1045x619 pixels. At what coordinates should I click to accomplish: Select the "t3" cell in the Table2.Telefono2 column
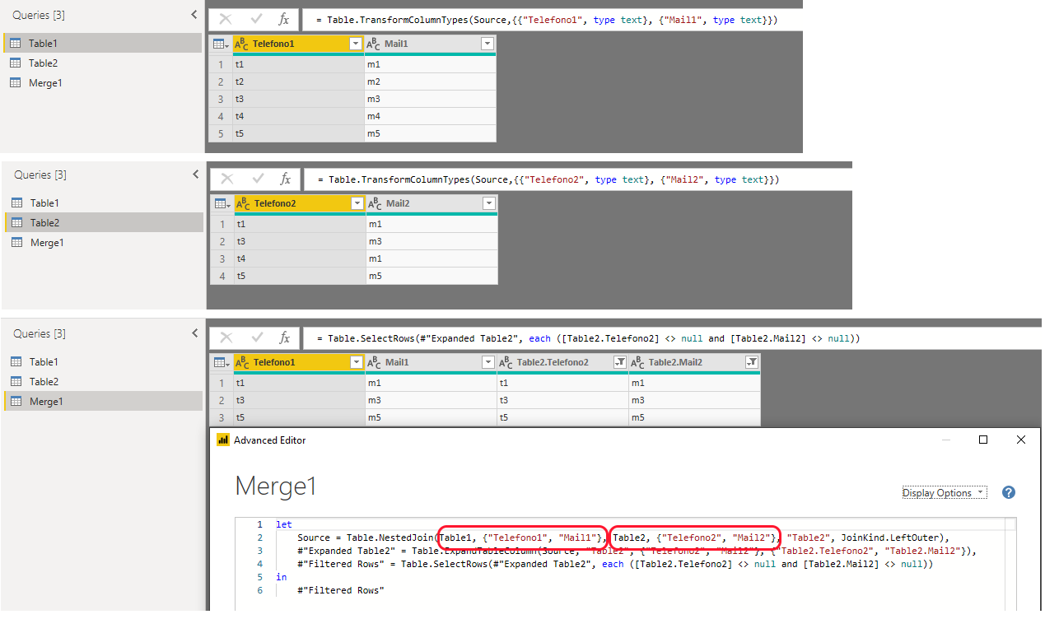[562, 400]
